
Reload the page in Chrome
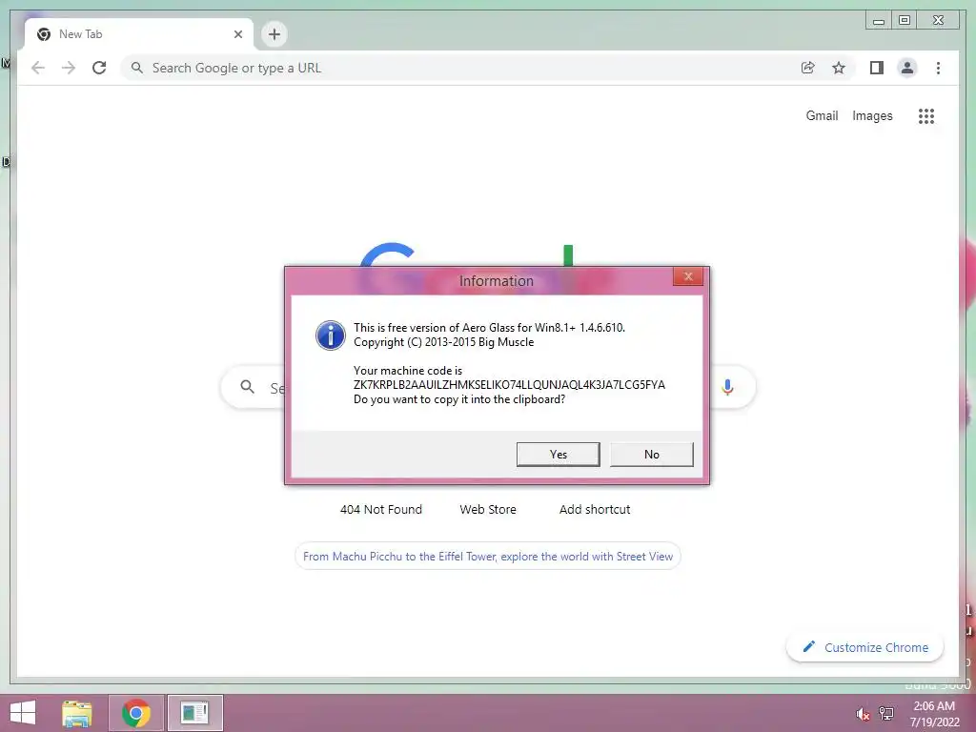coord(99,68)
